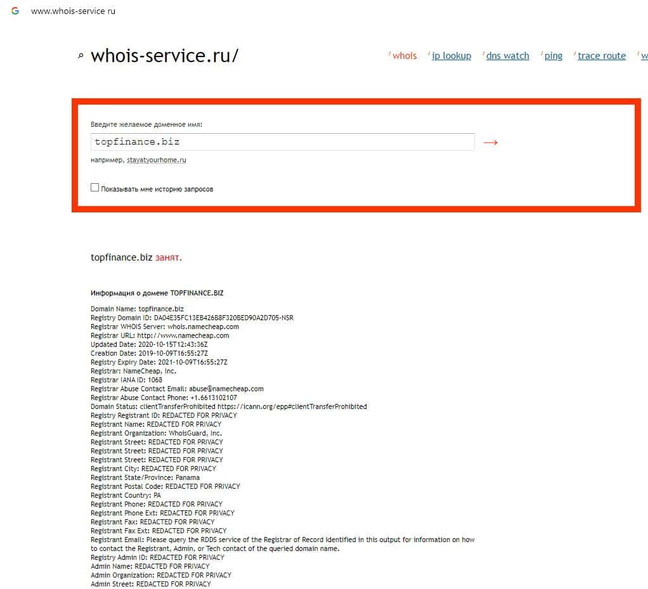The image size is (648, 589).
Task: Open the trace route tool
Action: pos(602,56)
